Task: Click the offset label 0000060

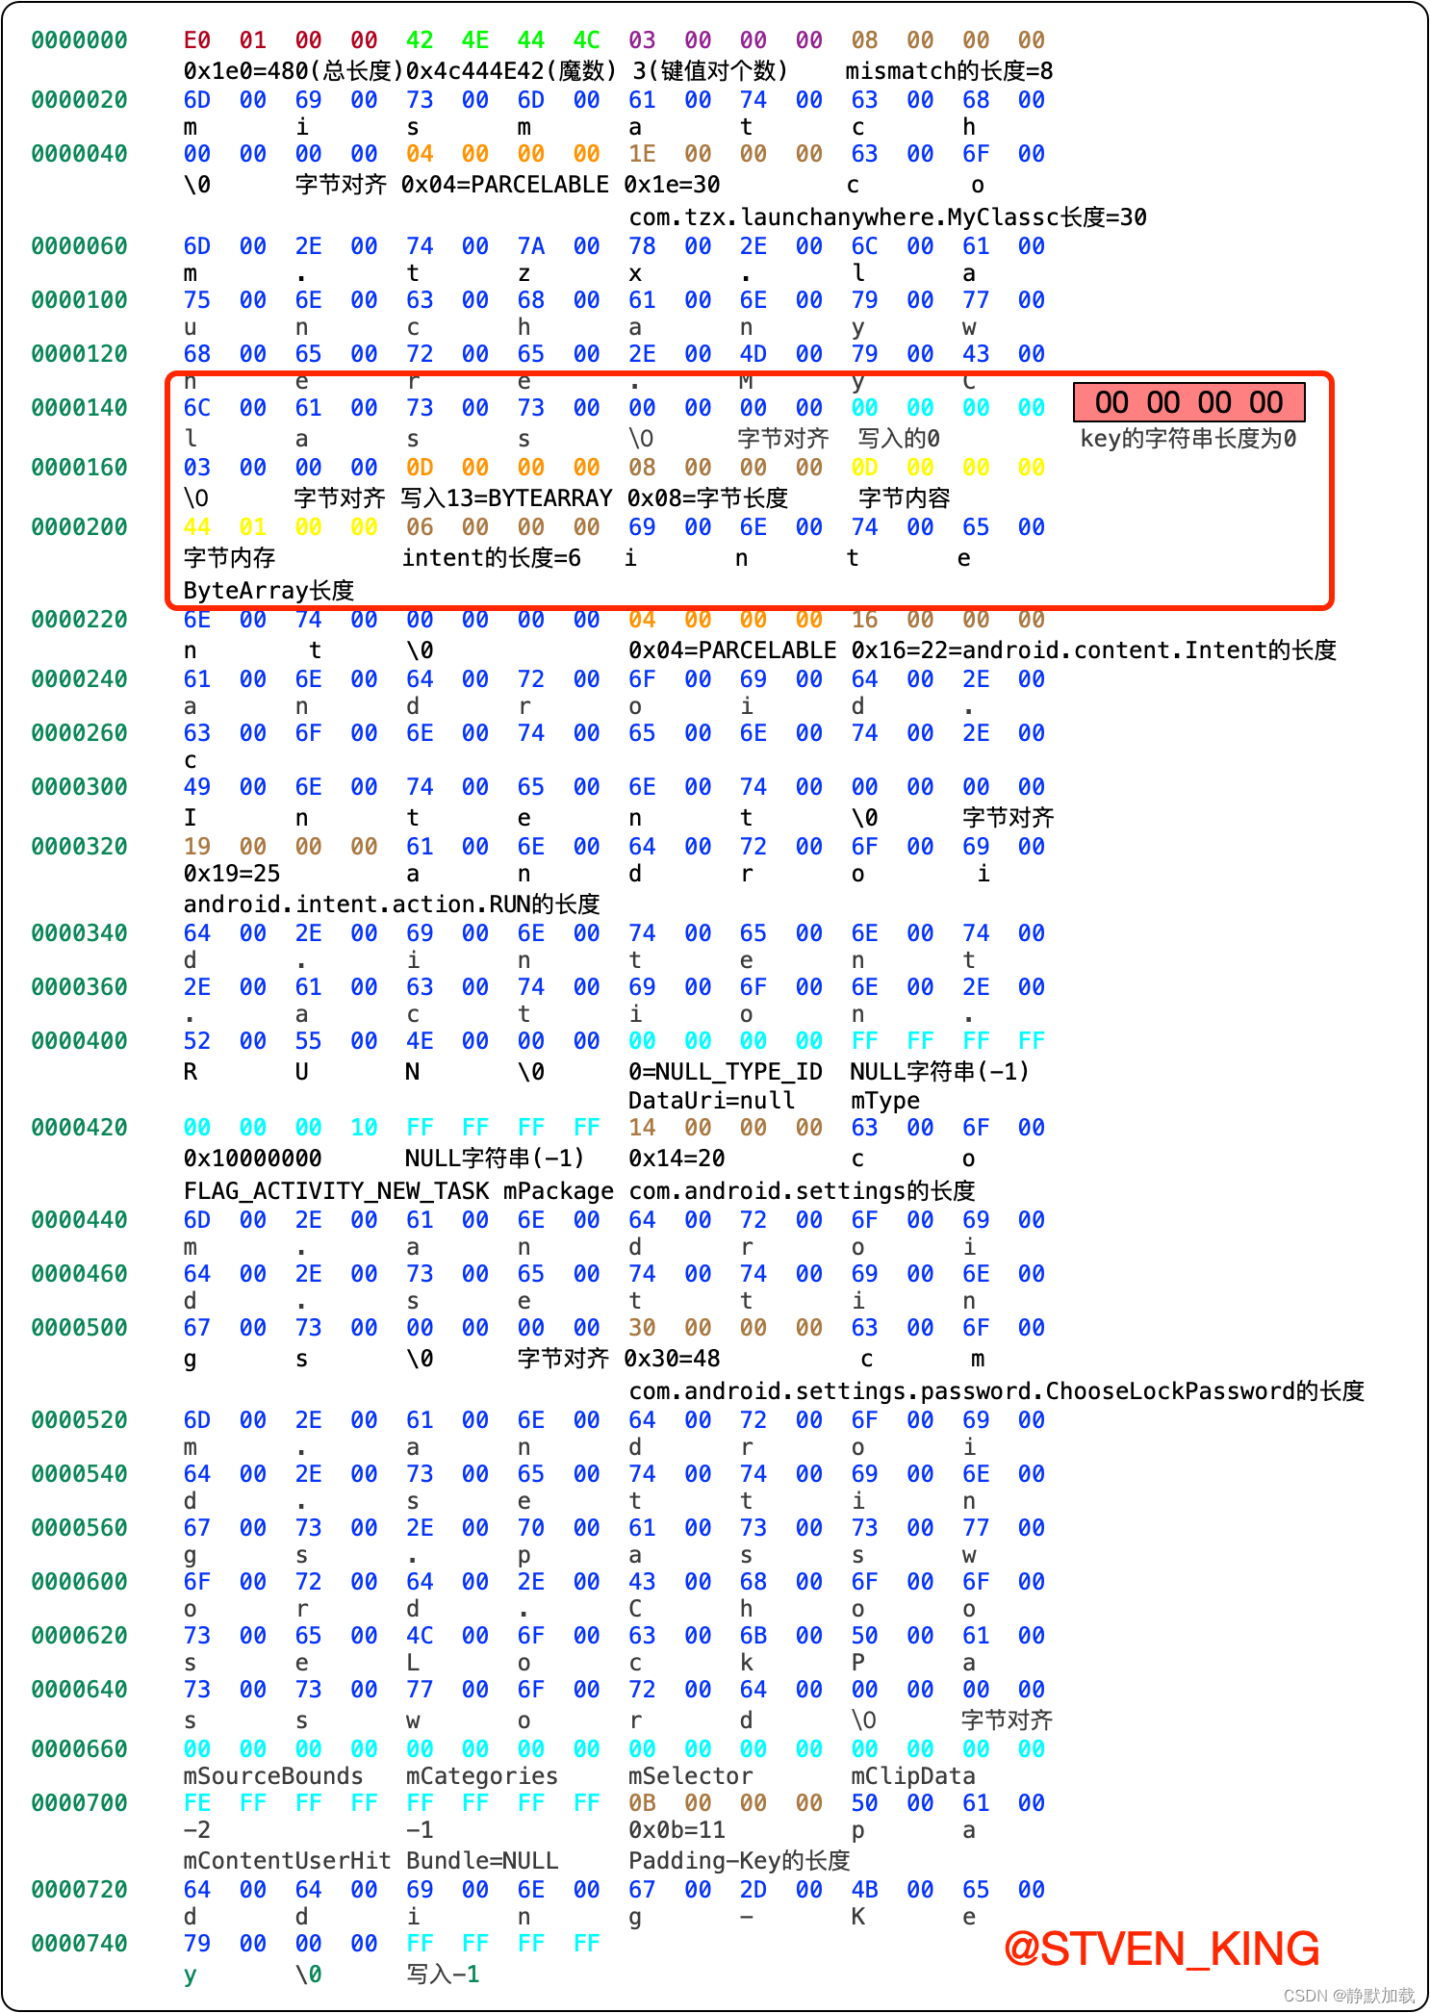Action: (x=79, y=246)
